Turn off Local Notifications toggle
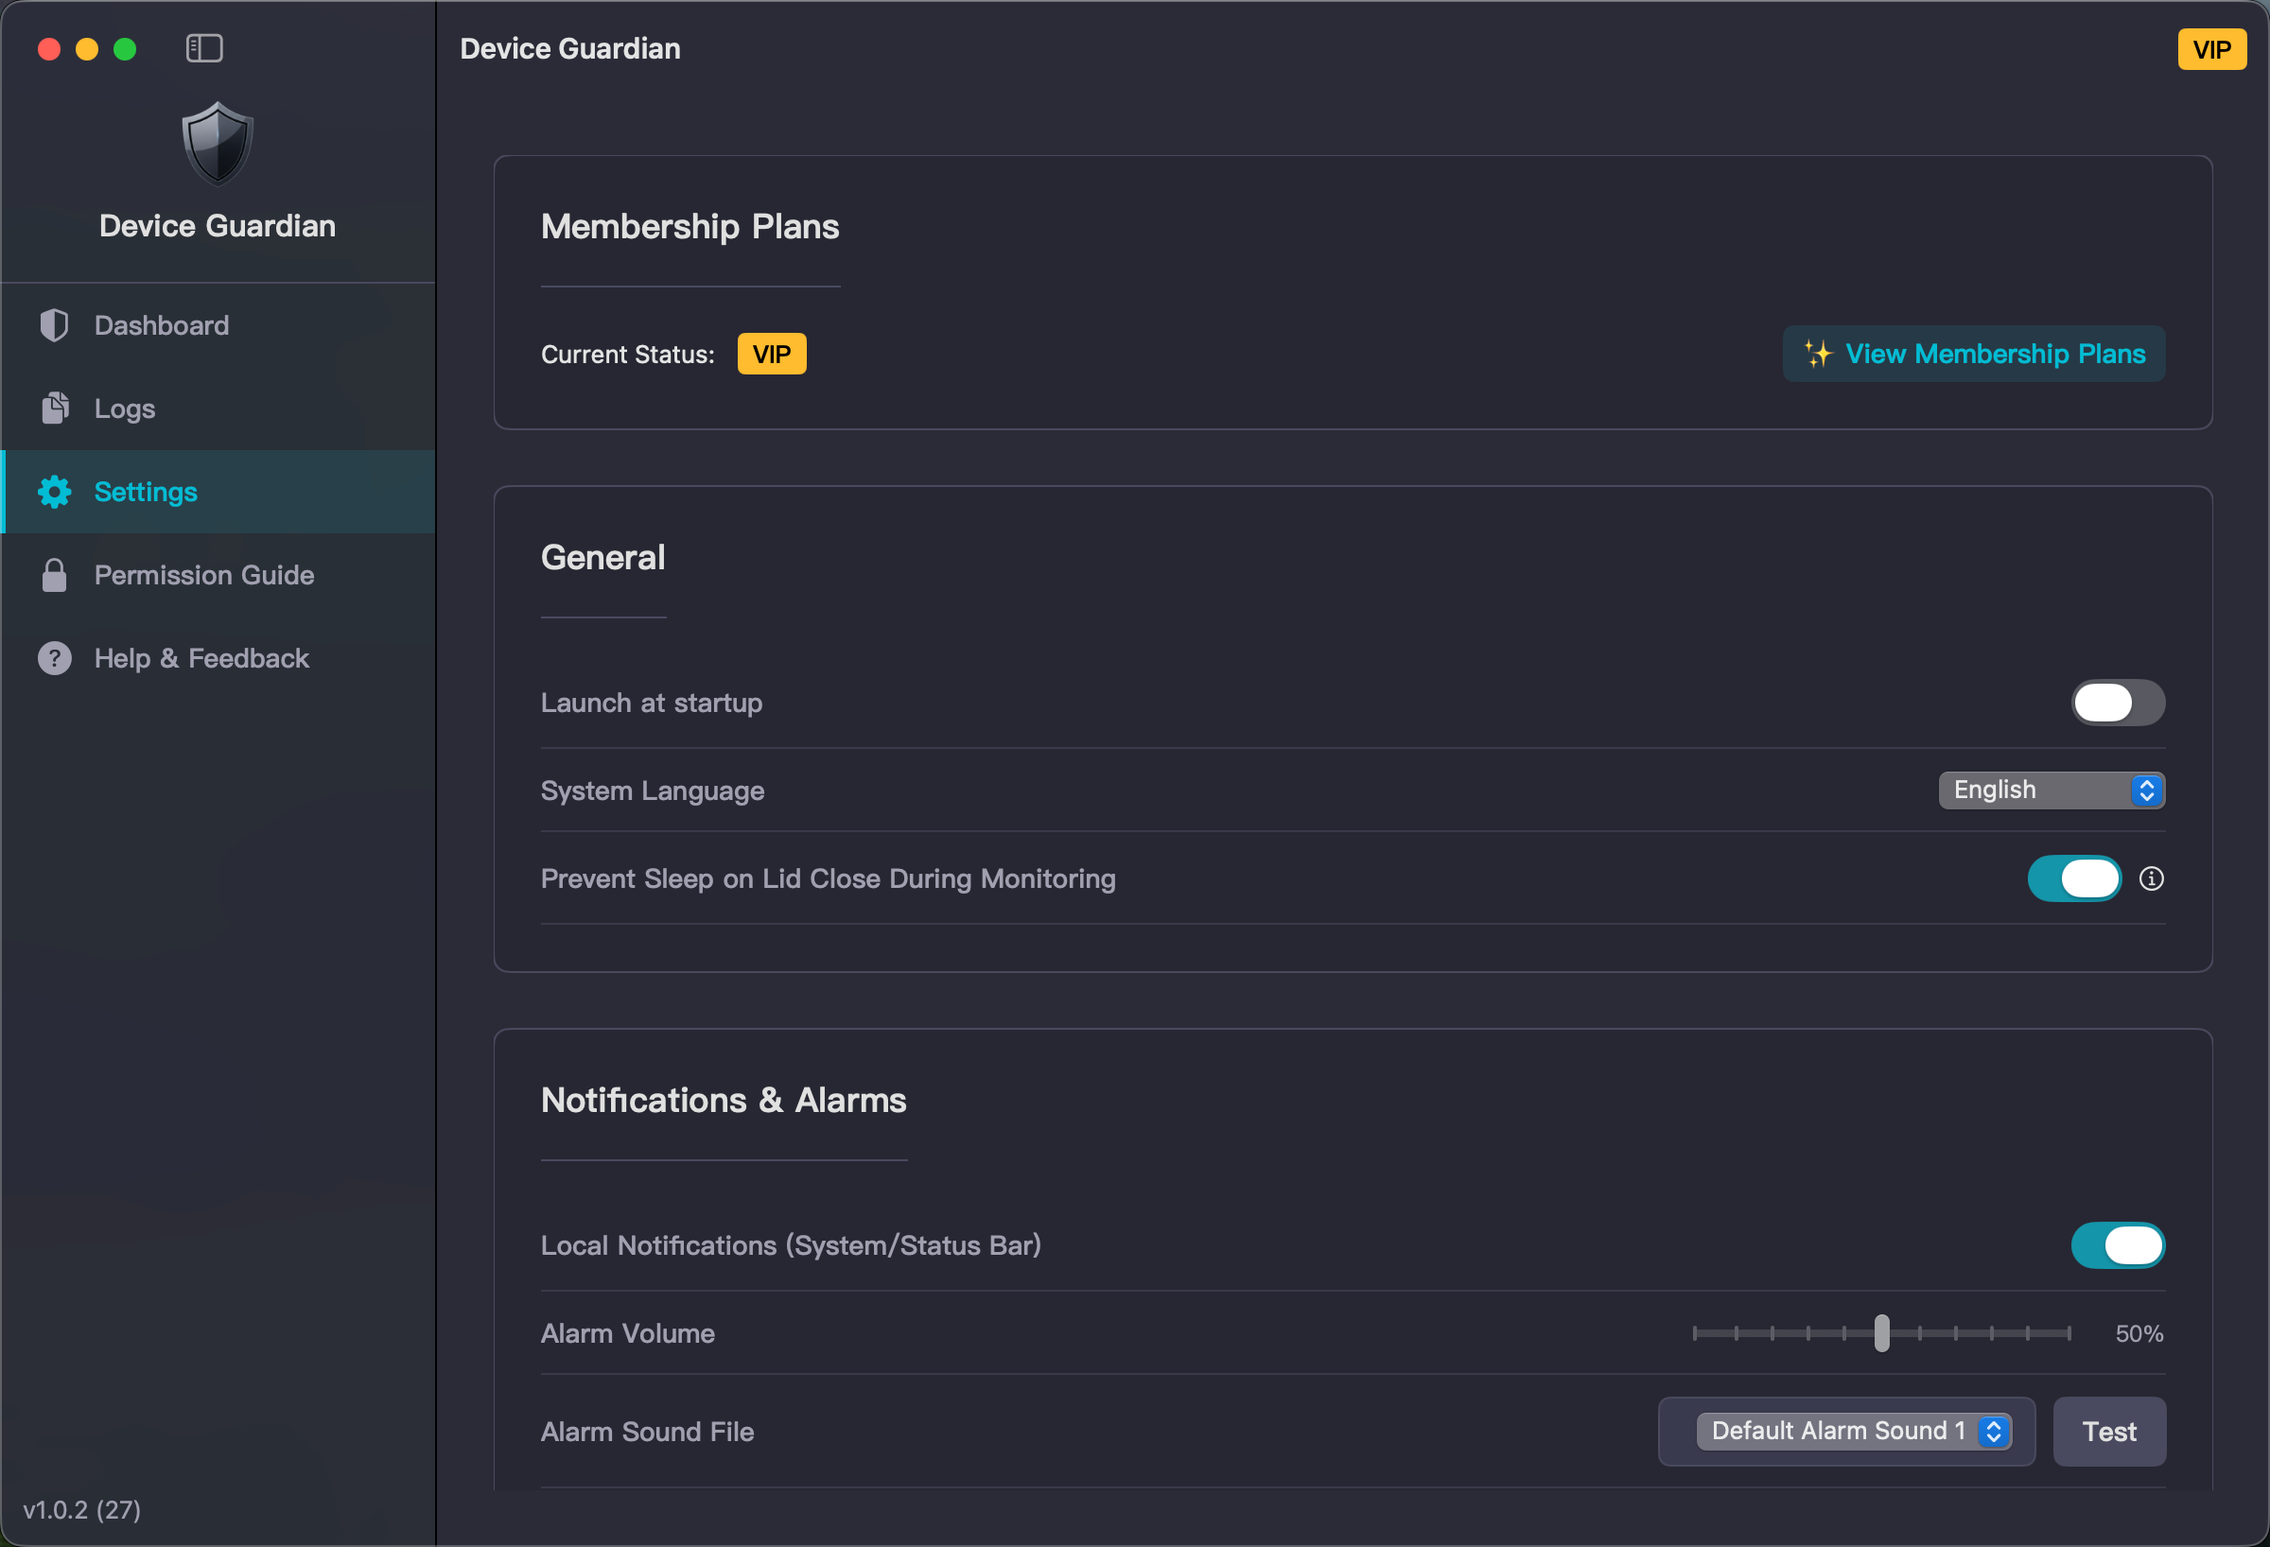Screen dimensions: 2270x1547 [x=2118, y=1245]
